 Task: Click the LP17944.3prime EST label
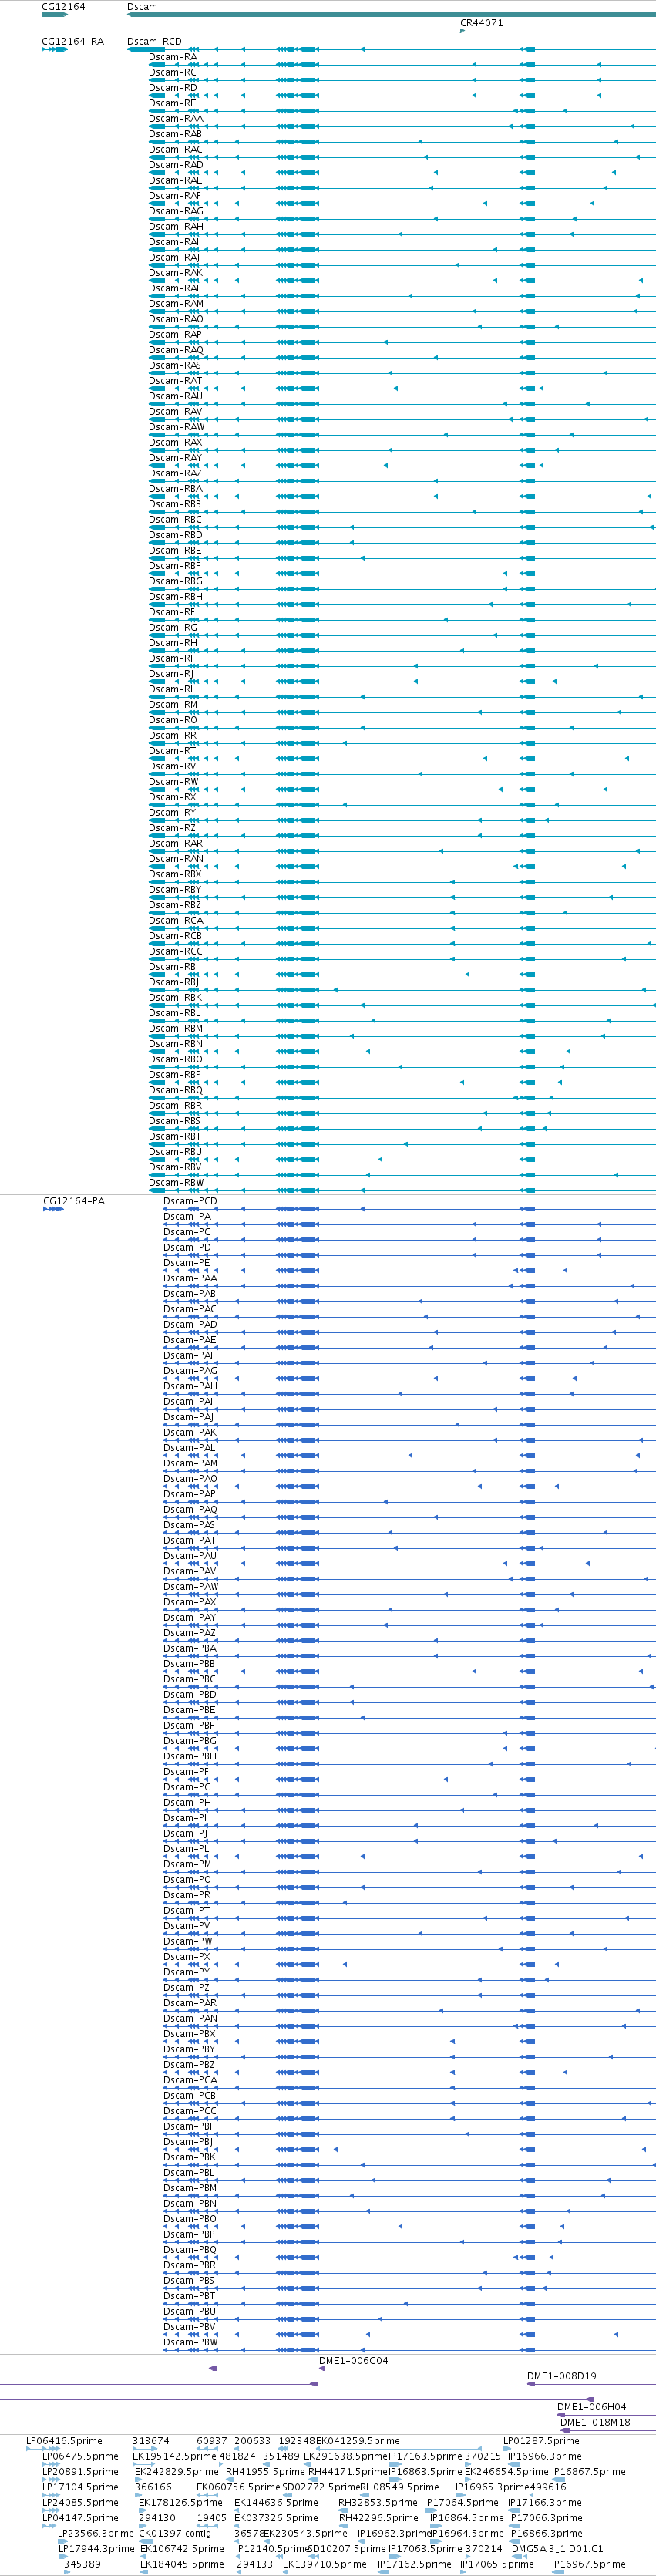96,2549
